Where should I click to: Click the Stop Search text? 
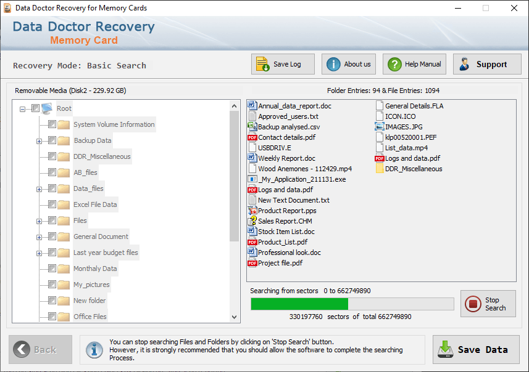click(x=495, y=304)
